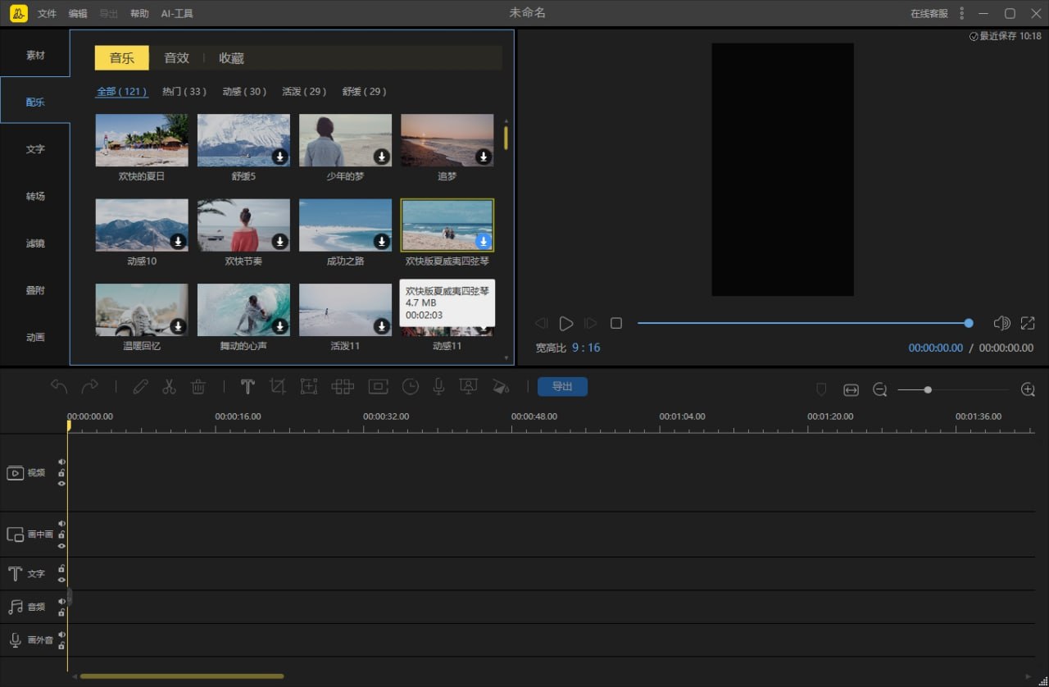Toggle fullscreen preview icon

pyautogui.click(x=1028, y=324)
